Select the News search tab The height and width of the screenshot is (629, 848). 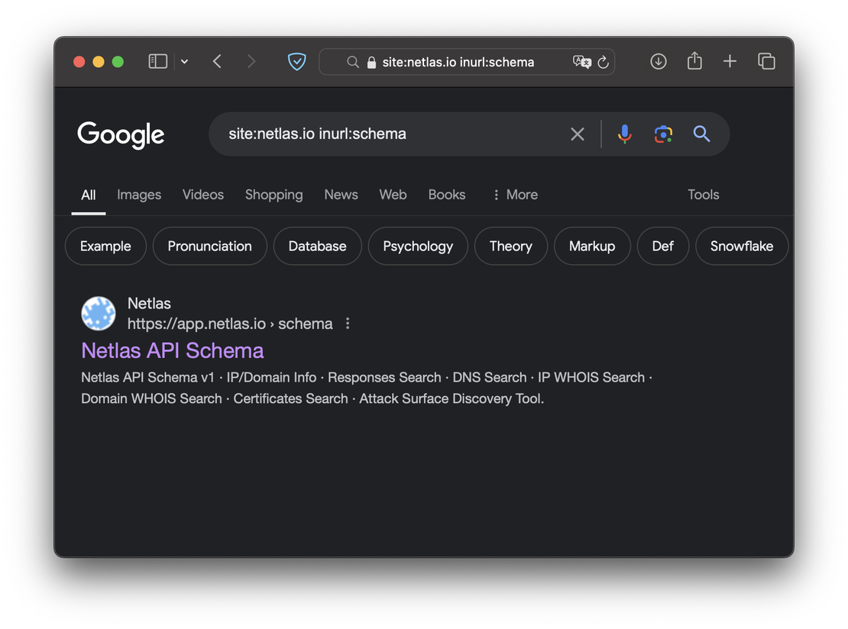pos(341,195)
